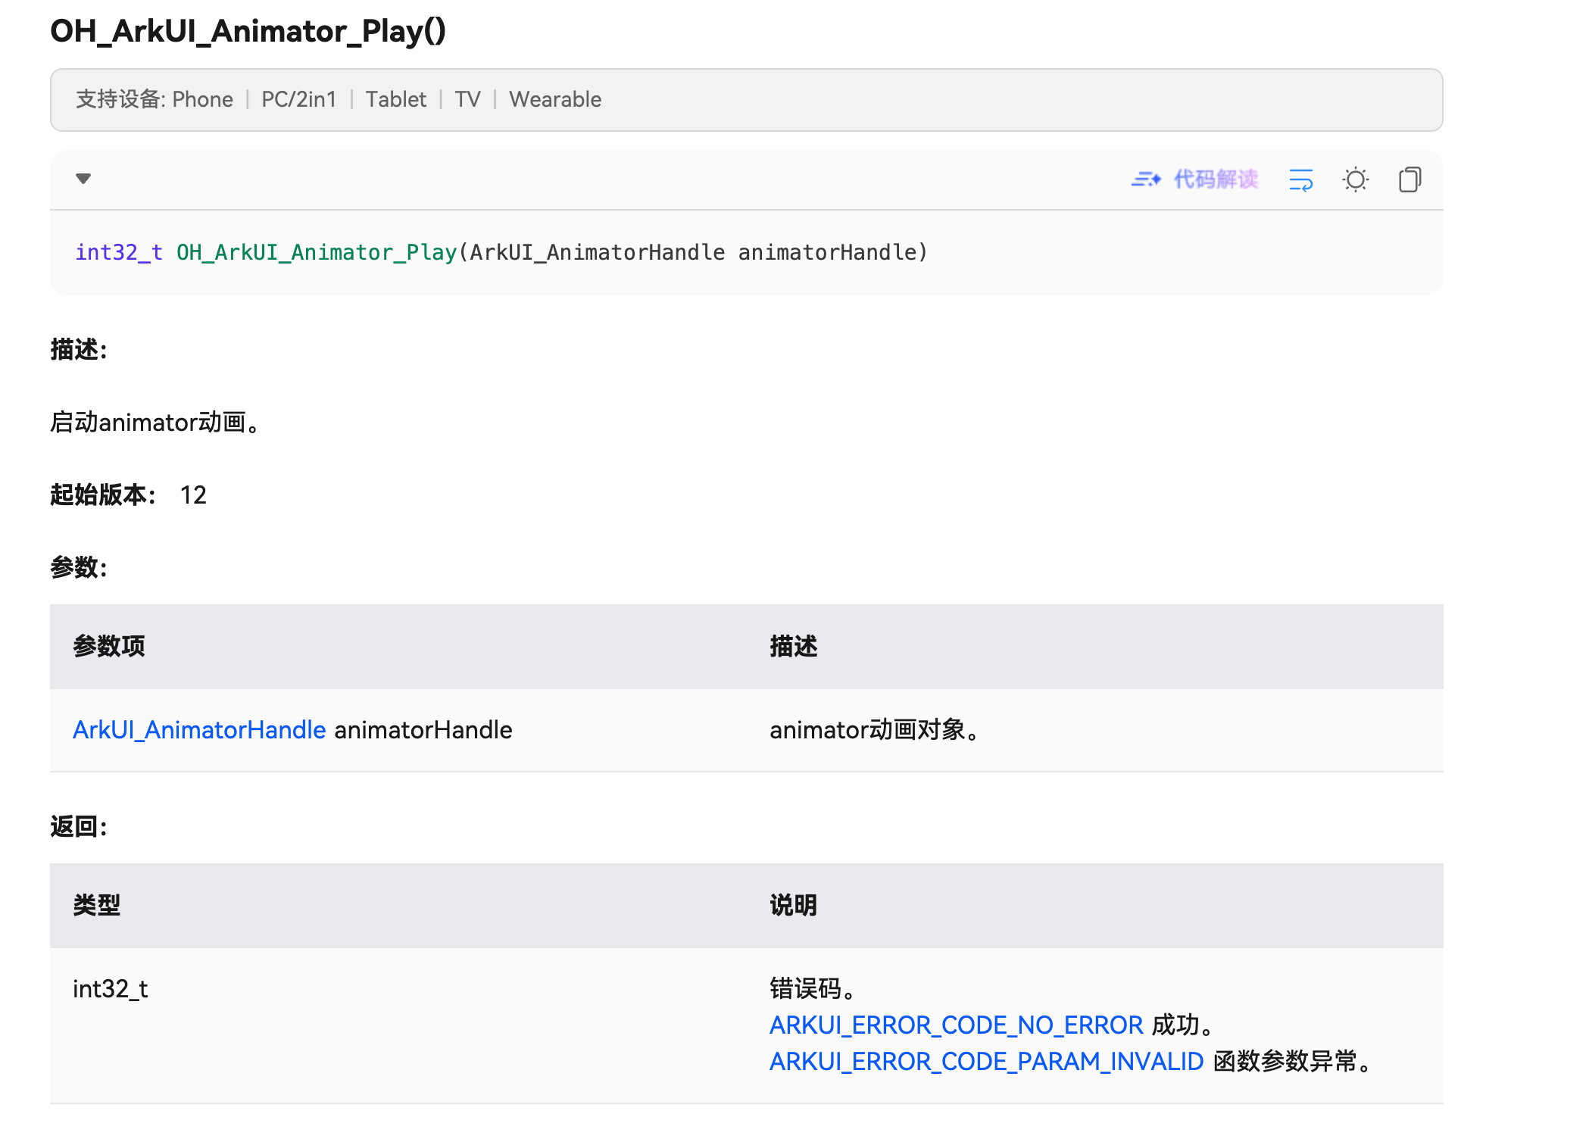The height and width of the screenshot is (1142, 1589).
Task: Click the TV device label
Action: click(x=467, y=99)
